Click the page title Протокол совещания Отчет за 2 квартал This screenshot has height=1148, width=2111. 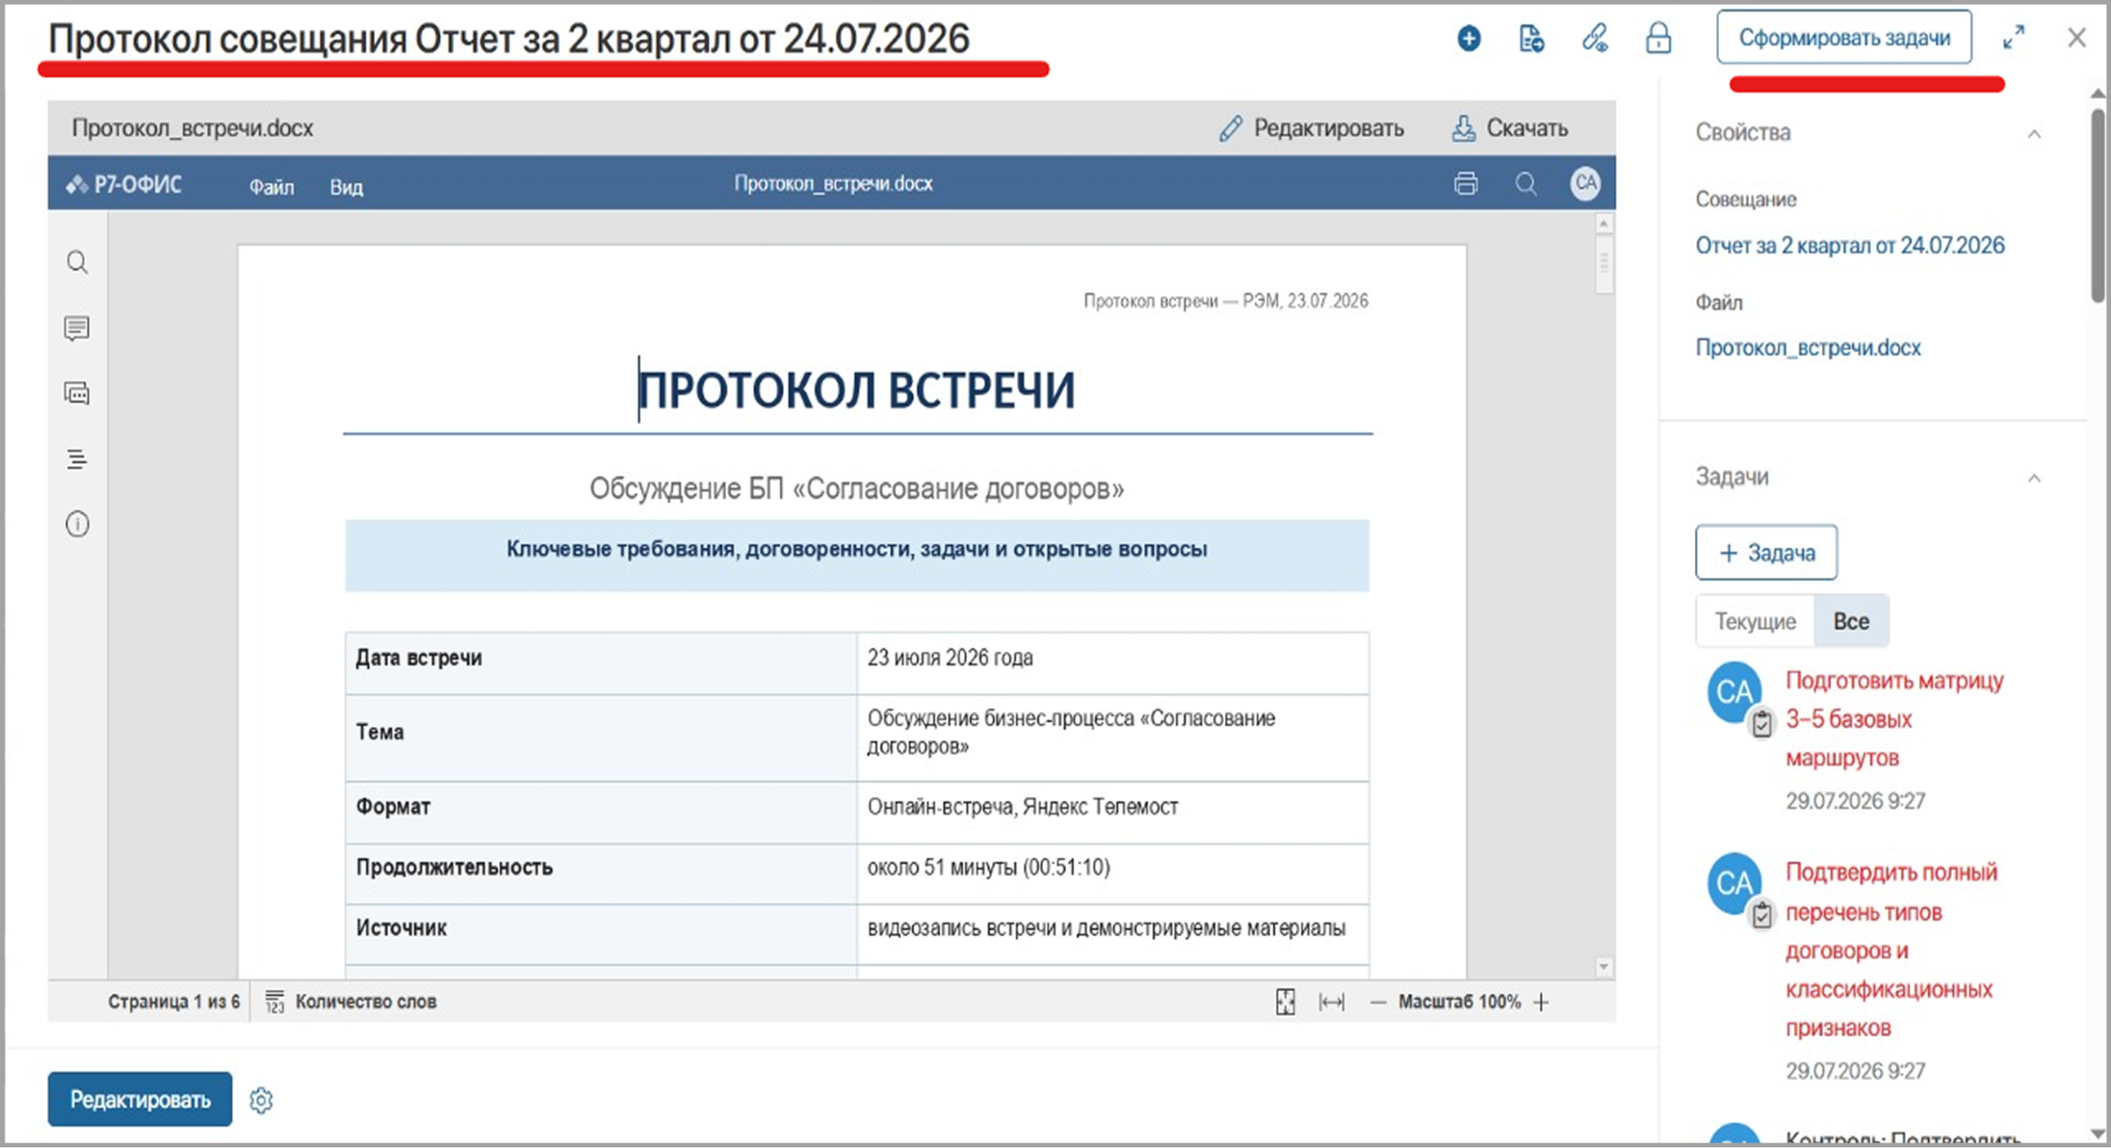tap(509, 38)
